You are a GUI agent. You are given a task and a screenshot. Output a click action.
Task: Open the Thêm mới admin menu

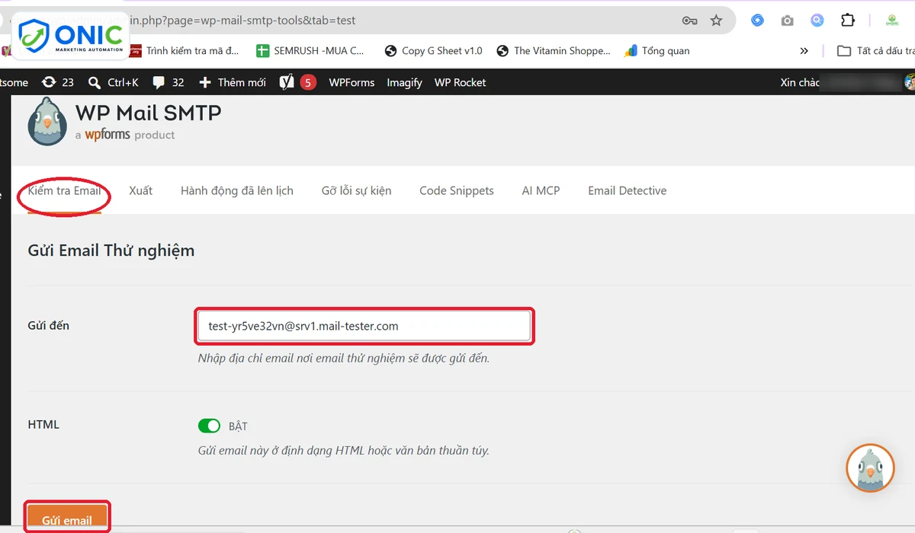[232, 82]
